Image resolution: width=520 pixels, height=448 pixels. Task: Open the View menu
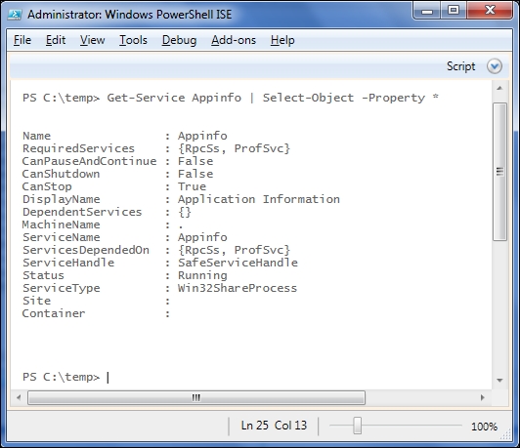click(92, 40)
